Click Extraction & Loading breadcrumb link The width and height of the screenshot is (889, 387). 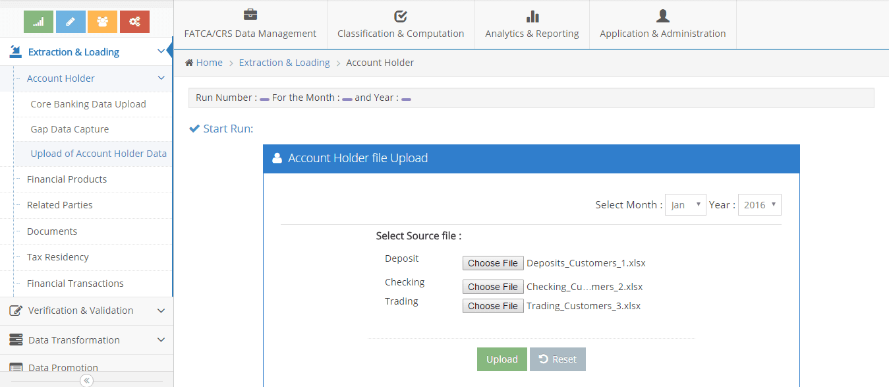tap(284, 63)
